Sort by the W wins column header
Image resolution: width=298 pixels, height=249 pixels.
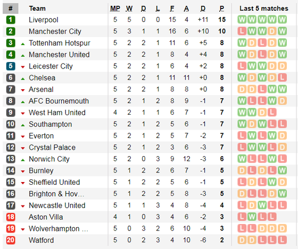coord(129,8)
